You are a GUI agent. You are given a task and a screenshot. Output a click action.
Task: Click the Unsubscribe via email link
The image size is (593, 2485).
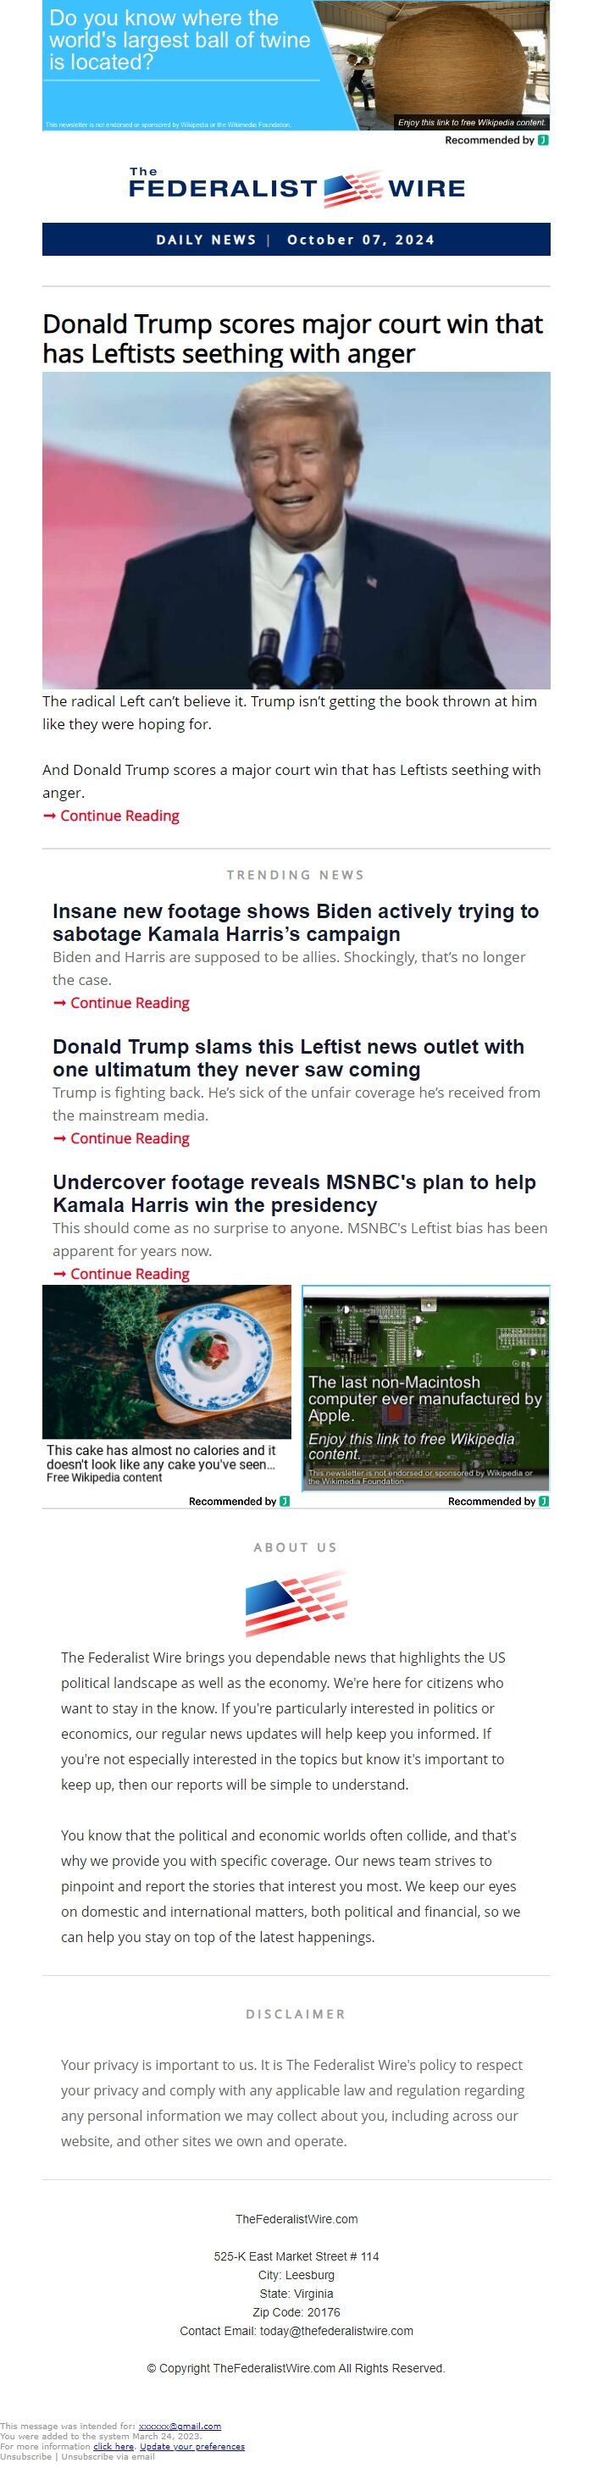click(x=108, y=2457)
